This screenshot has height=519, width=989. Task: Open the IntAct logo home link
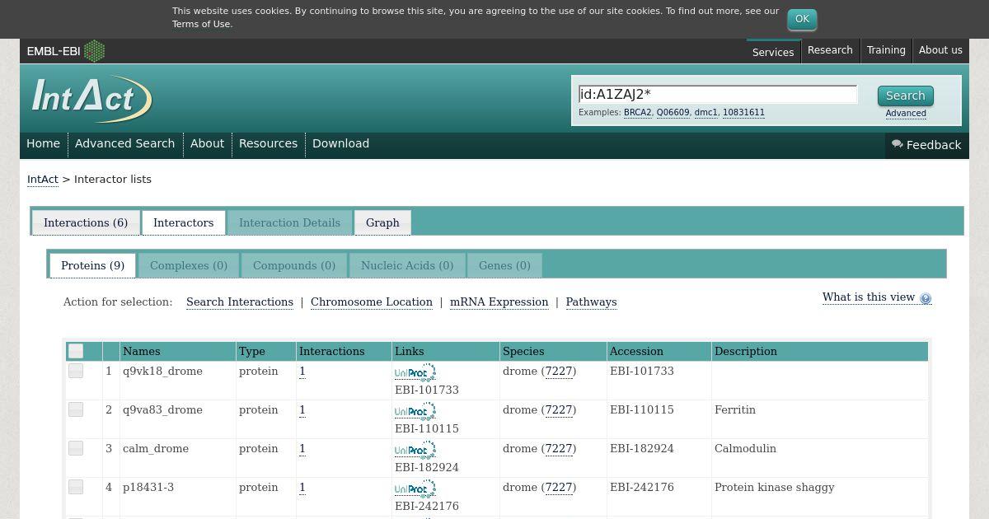91,99
